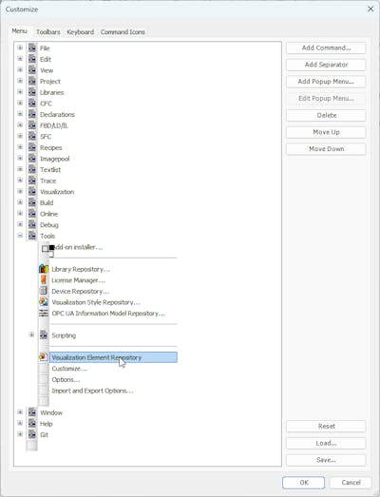The image size is (380, 497).
Task: Click the Library Repository books icon
Action: (x=44, y=269)
